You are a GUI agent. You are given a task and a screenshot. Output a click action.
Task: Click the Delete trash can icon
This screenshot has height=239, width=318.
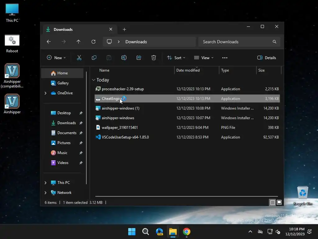click(x=154, y=58)
